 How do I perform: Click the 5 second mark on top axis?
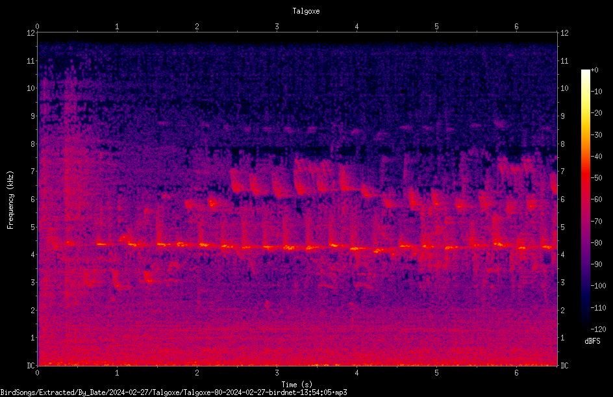click(436, 27)
